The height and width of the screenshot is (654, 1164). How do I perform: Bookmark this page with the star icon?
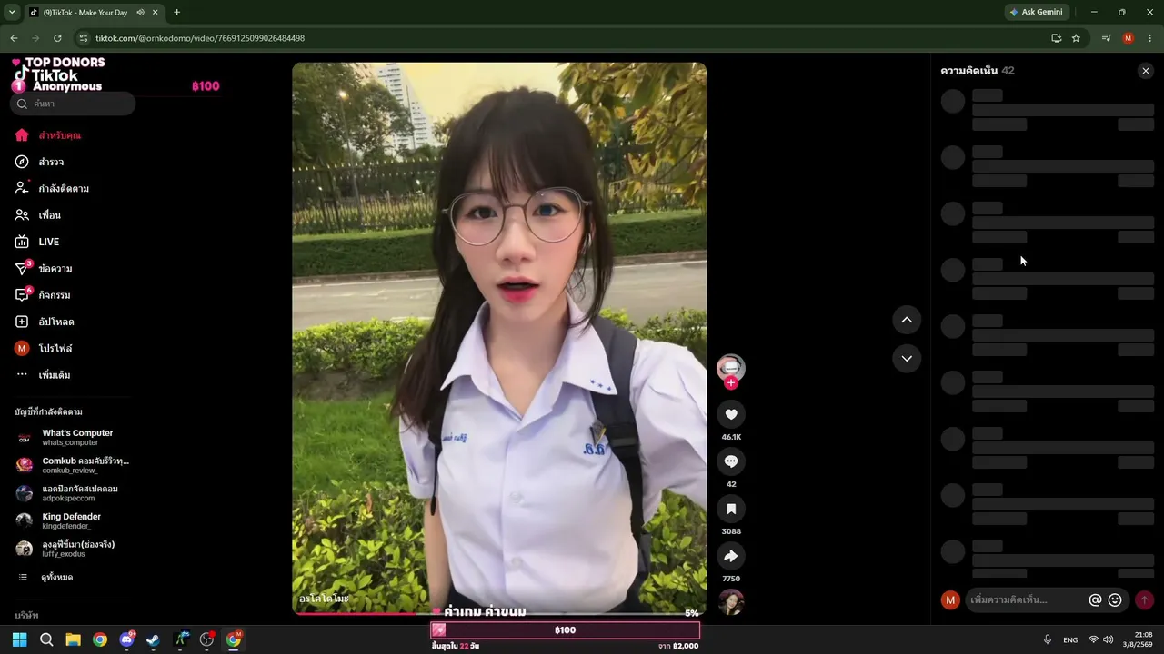[x=1076, y=38]
